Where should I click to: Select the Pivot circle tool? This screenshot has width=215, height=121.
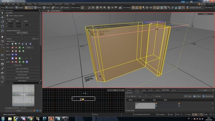pos(2,31)
